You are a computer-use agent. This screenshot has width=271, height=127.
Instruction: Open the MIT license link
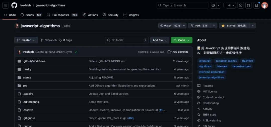tap(208, 92)
